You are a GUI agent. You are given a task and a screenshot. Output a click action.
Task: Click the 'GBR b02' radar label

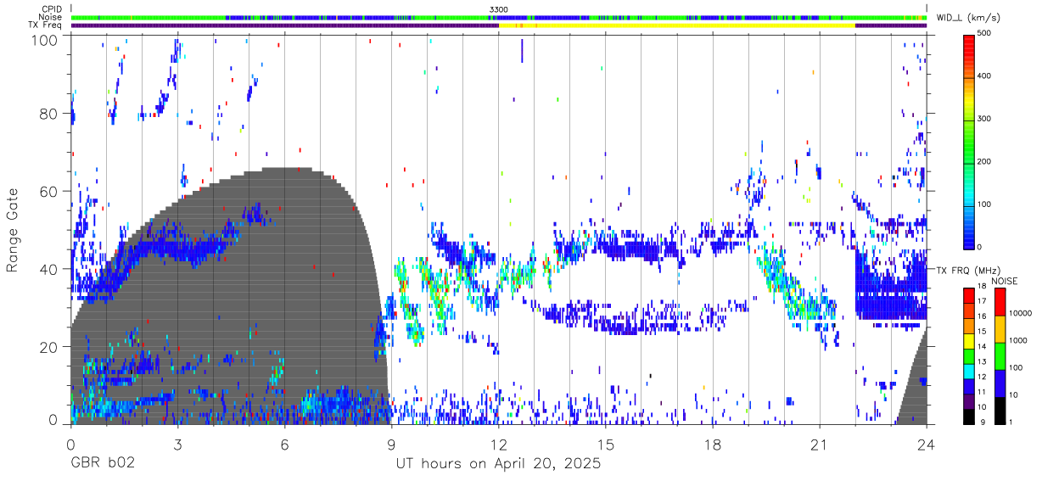pyautogui.click(x=103, y=465)
